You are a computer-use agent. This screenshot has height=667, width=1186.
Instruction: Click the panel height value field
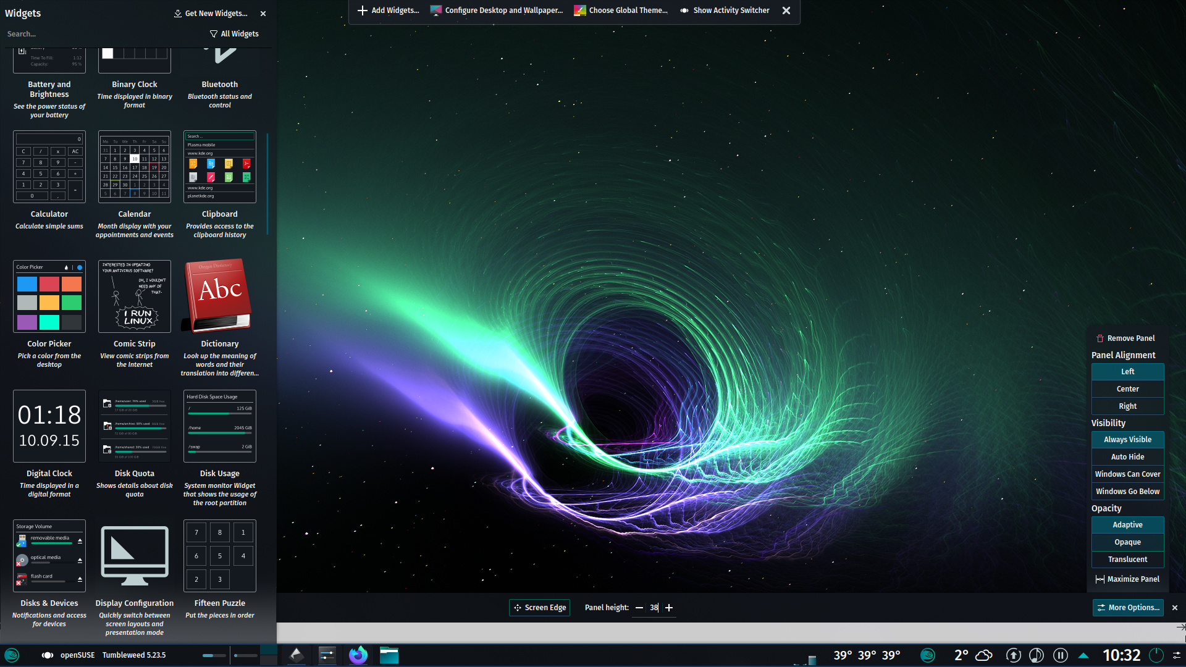(x=654, y=608)
